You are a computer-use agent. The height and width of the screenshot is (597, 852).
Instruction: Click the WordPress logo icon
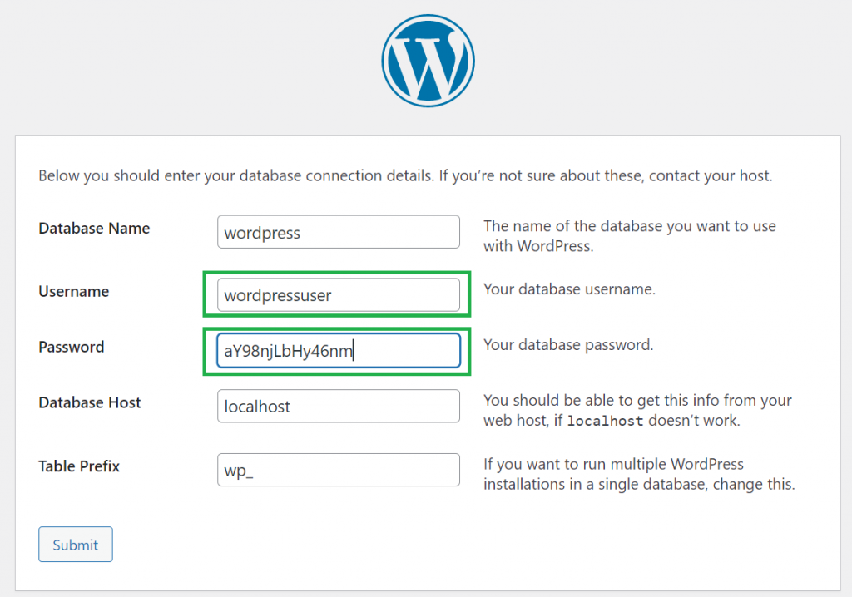coord(427,60)
